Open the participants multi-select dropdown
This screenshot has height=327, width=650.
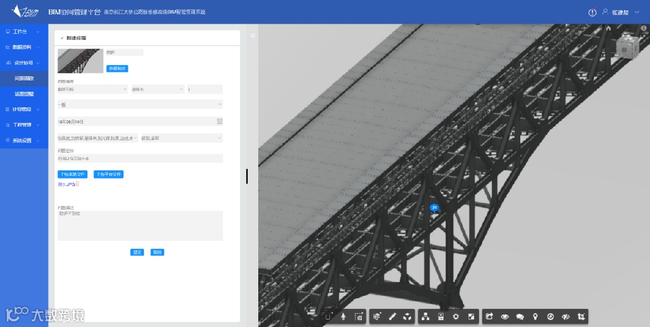point(98,138)
